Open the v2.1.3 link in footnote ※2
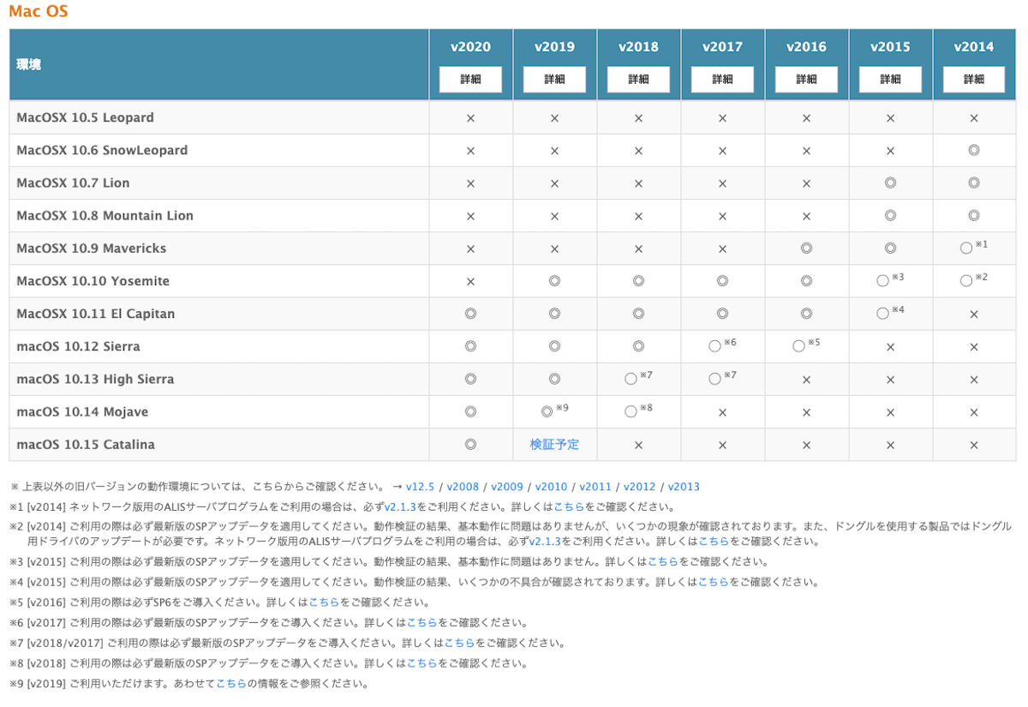This screenshot has height=707, width=1028. coord(545,542)
